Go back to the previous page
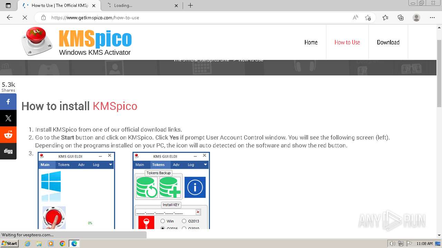Viewport: 442px width, 248px height. tap(10, 18)
